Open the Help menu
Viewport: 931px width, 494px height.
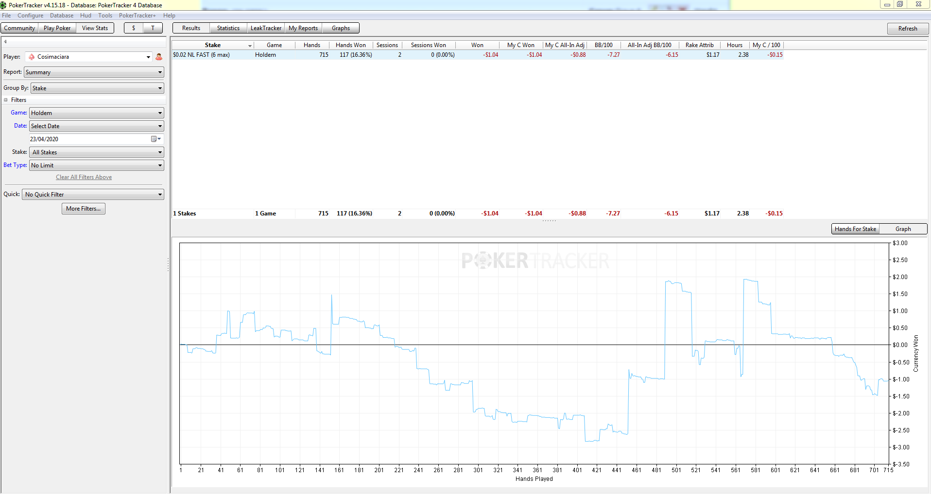[x=169, y=16]
